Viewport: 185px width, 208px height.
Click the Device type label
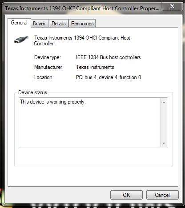tap(48, 57)
